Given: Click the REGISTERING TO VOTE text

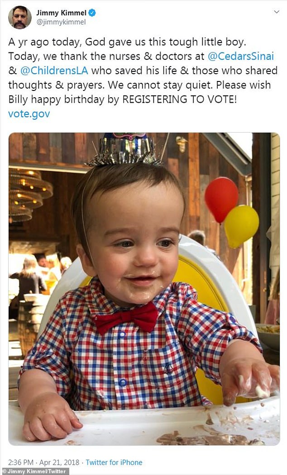Looking at the screenshot, I should (179, 100).
